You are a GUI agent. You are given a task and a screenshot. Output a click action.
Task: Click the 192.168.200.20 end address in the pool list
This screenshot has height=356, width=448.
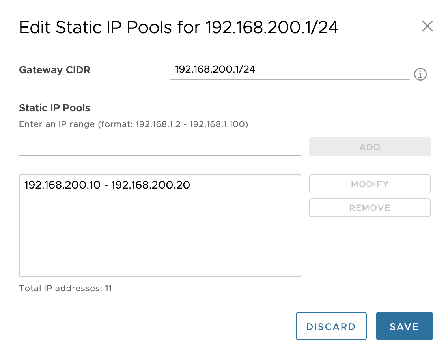151,185
